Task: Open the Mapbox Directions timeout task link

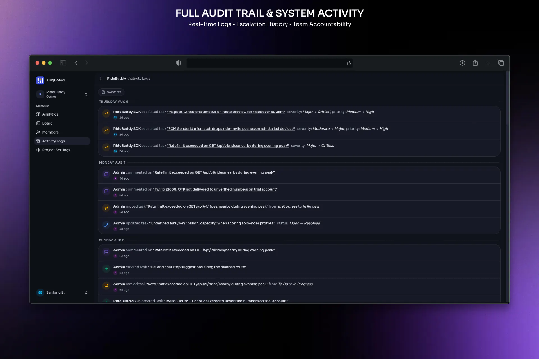Action: point(226,112)
